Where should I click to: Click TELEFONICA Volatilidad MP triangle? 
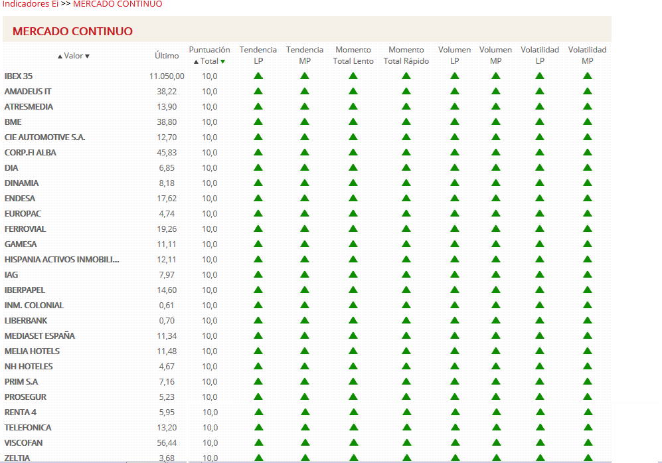(x=588, y=427)
